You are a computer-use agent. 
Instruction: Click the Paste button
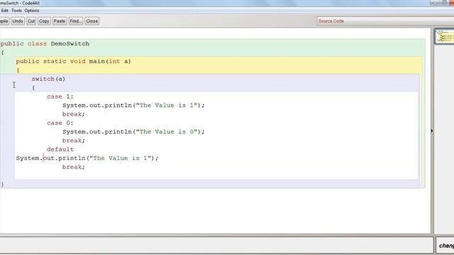point(60,21)
